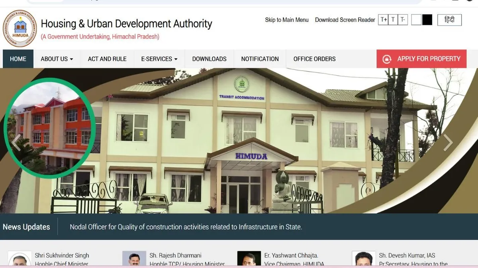Open the Nodal Officer news update

pyautogui.click(x=186, y=227)
